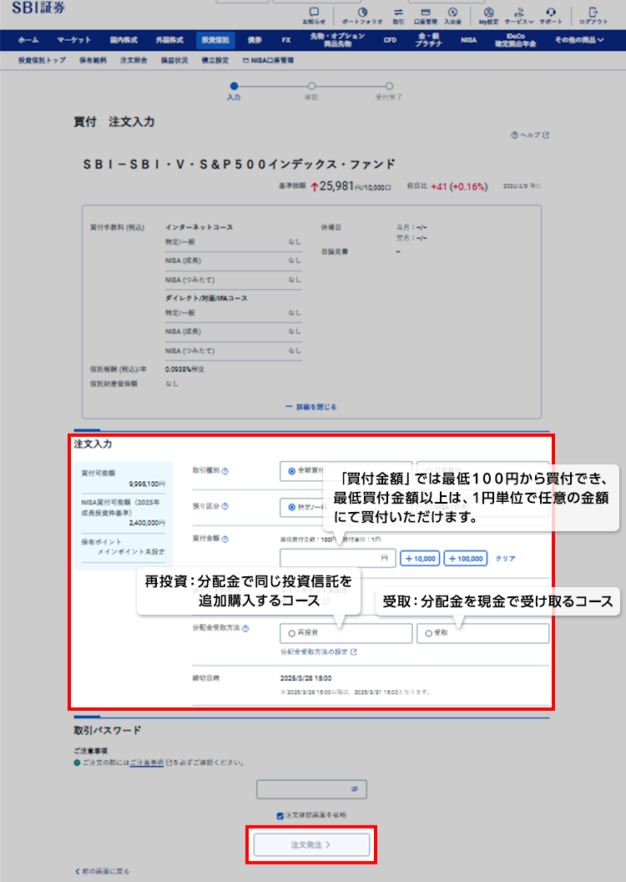This screenshot has width=626, height=882.
Task: Open the NISA口座管理 sub-tab
Action: [x=268, y=60]
